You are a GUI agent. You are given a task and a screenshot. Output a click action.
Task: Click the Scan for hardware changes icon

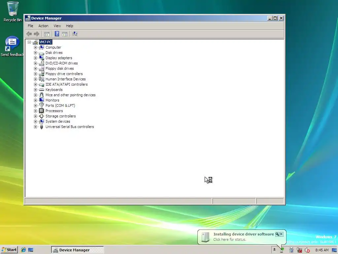[75, 34]
